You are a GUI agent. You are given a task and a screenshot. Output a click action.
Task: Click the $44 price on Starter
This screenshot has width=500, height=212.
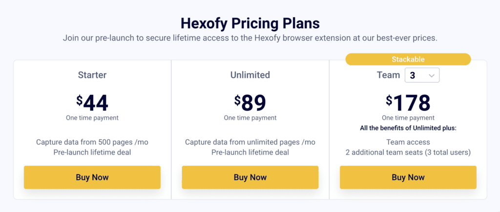pyautogui.click(x=92, y=103)
